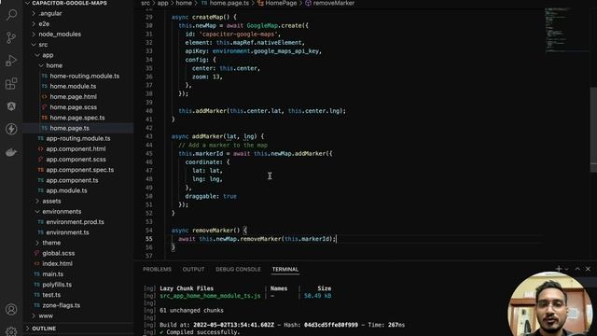Click the 'home' breadcrumb segment
This screenshot has height=336, width=597.
[184, 3]
